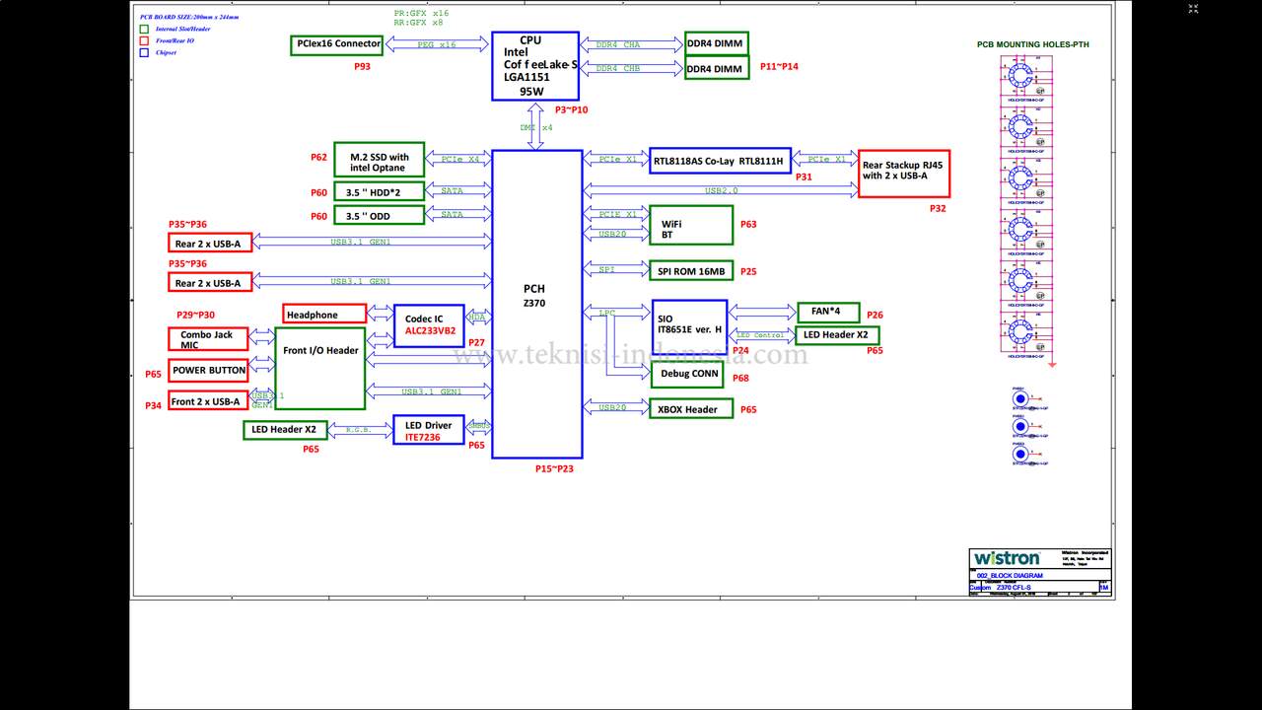Screen dimensions: 1262x710
Task: Click the Headphone block
Action: [x=324, y=315]
